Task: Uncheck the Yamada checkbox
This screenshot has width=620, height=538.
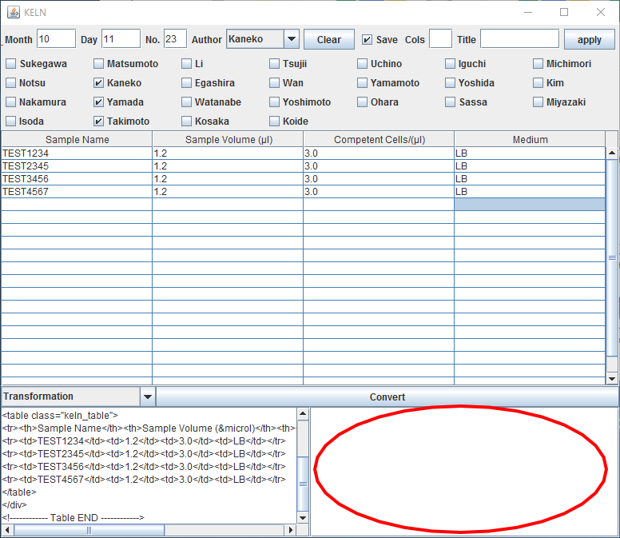Action: point(99,102)
